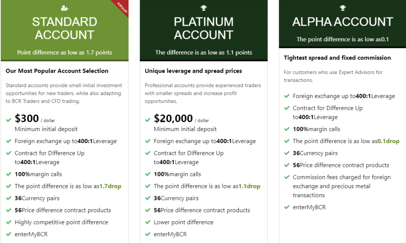The width and height of the screenshot is (406, 243).
Task: Select the Platinum Account dark header
Action: pyautogui.click(x=203, y=30)
